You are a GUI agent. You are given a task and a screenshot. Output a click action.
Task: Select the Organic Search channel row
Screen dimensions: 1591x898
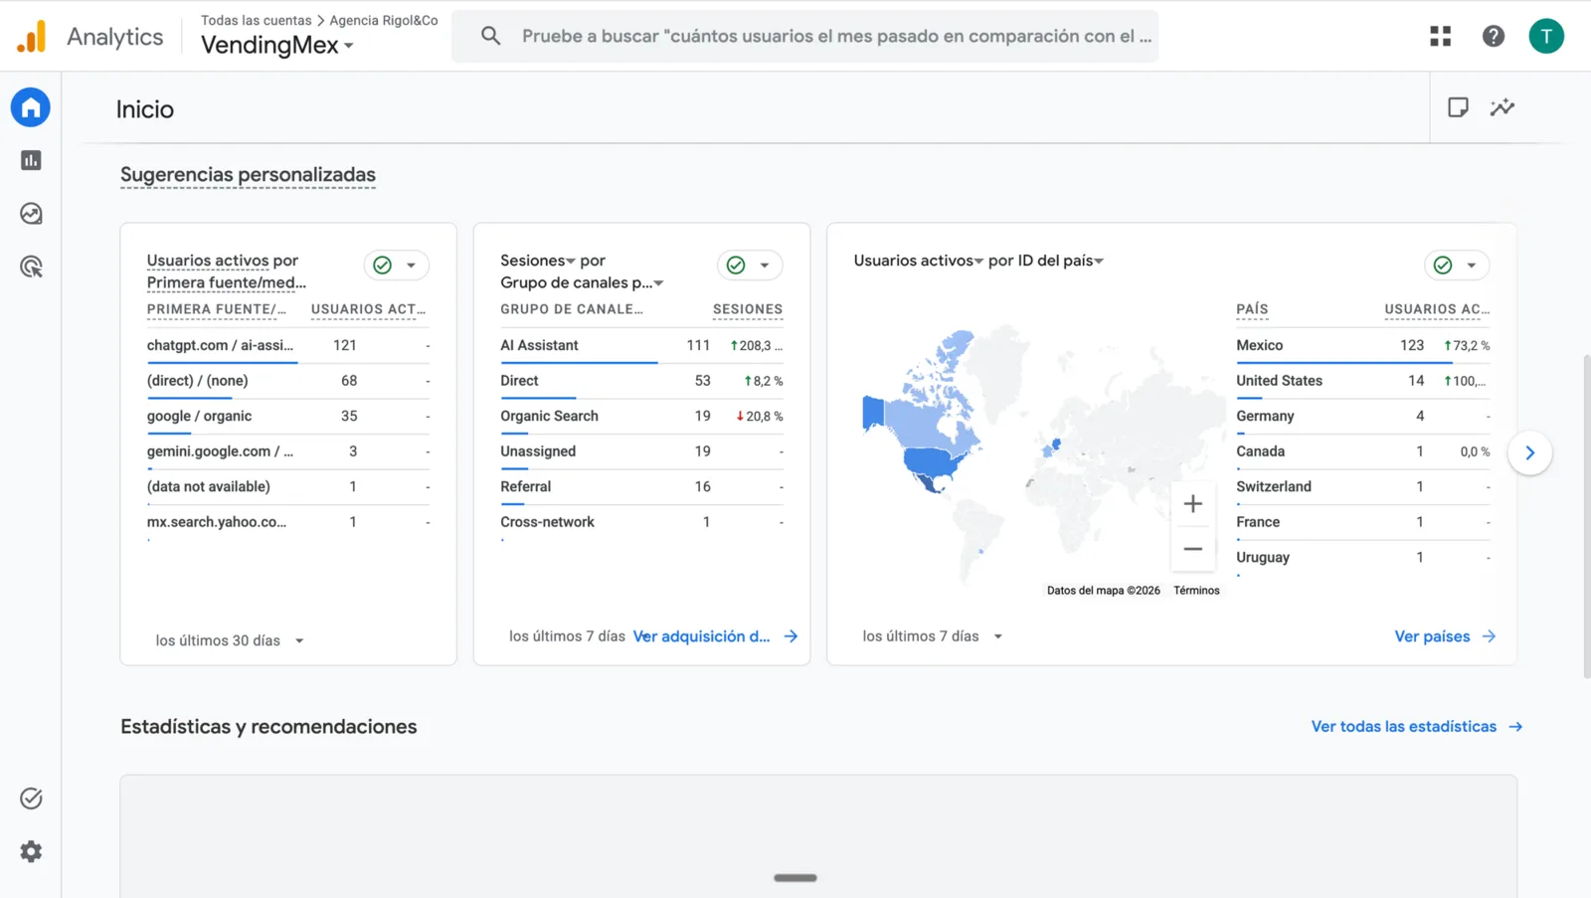point(641,416)
